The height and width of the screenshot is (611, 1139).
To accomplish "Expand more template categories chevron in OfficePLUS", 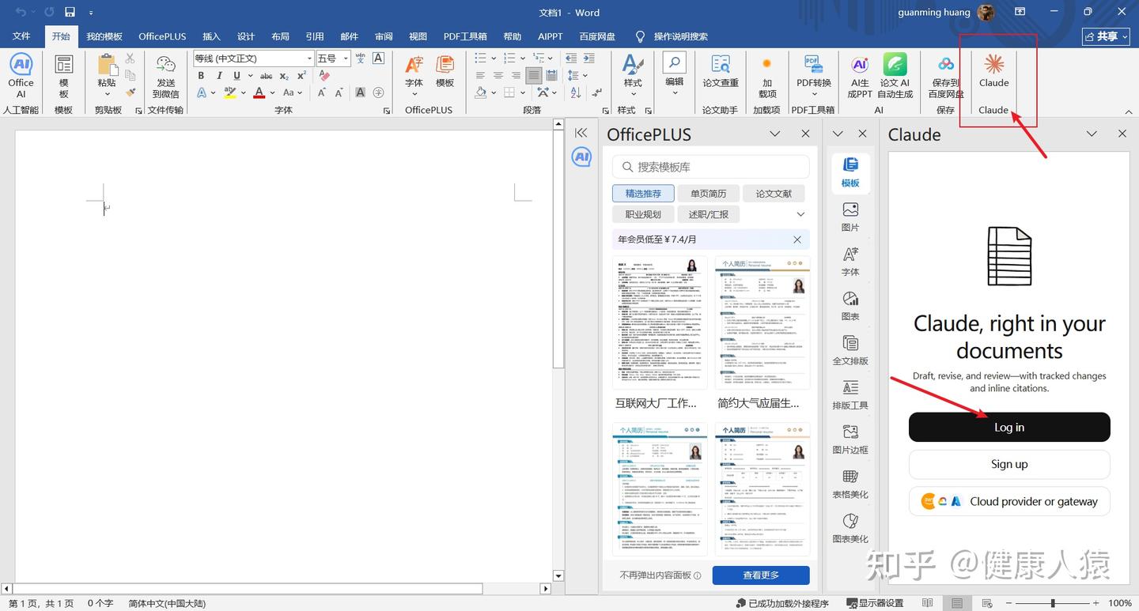I will click(800, 214).
